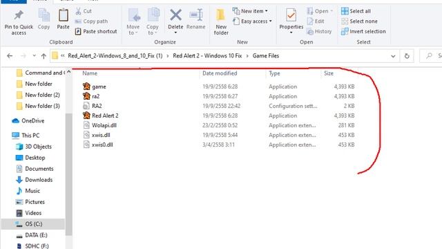
Task: Open OneDrive in navigation pane
Action: pyautogui.click(x=28, y=121)
